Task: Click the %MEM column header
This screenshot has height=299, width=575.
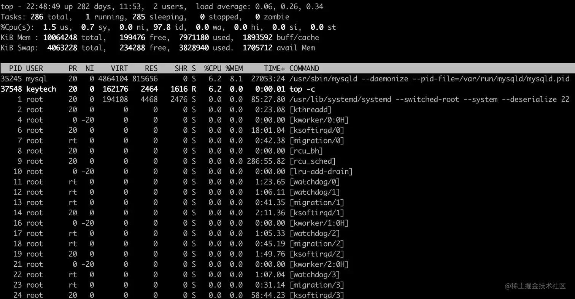Action: (x=234, y=68)
